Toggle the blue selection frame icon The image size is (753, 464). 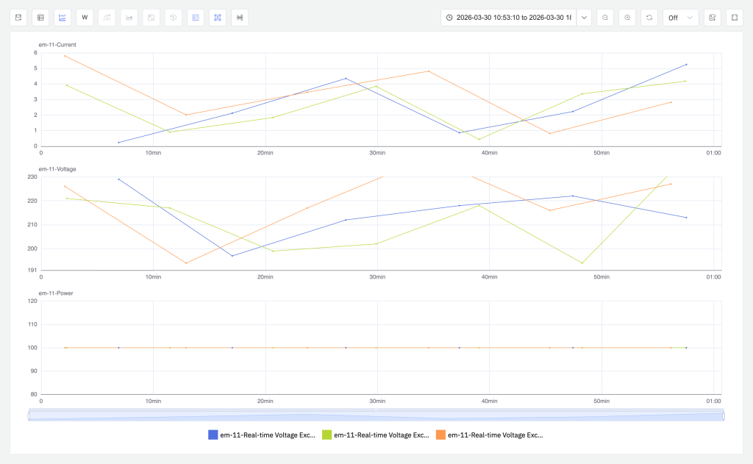pyautogui.click(x=218, y=18)
